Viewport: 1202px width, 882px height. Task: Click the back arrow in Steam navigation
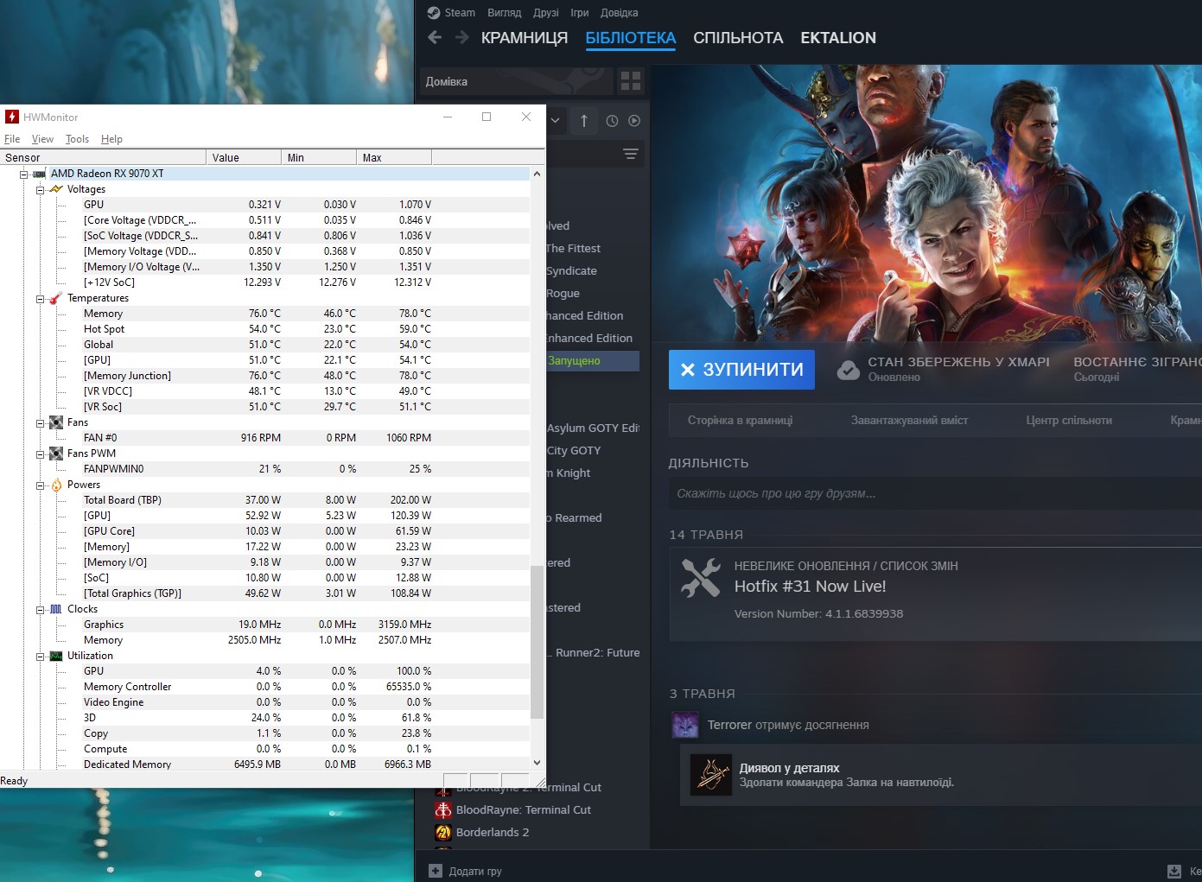click(436, 37)
